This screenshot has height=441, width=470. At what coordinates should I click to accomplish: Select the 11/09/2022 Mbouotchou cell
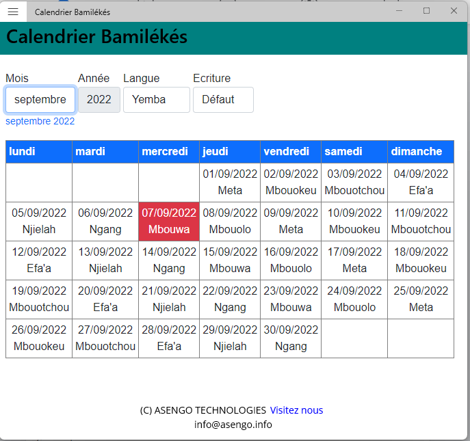point(421,222)
